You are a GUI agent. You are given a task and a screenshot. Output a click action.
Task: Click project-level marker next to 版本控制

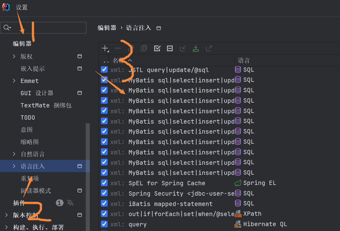tap(80, 215)
